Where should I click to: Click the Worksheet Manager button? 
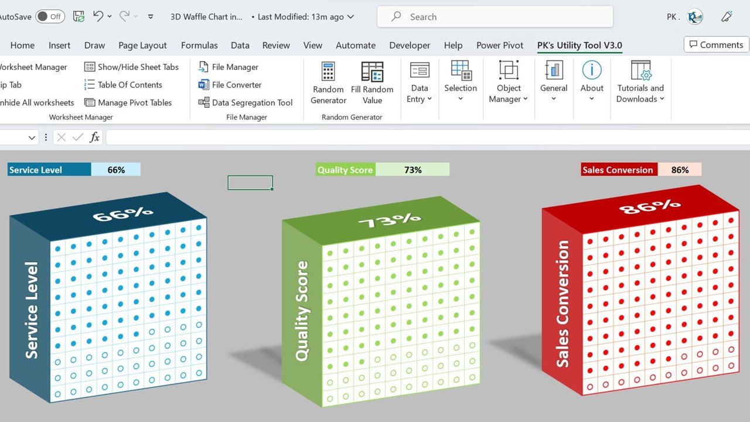pos(34,67)
